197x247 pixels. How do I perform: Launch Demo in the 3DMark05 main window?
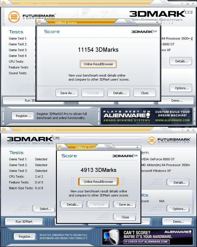tap(177, 222)
